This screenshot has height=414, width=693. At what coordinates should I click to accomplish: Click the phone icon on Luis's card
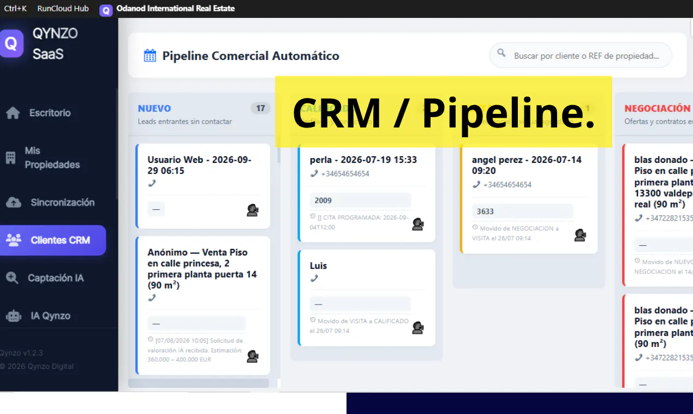314,278
